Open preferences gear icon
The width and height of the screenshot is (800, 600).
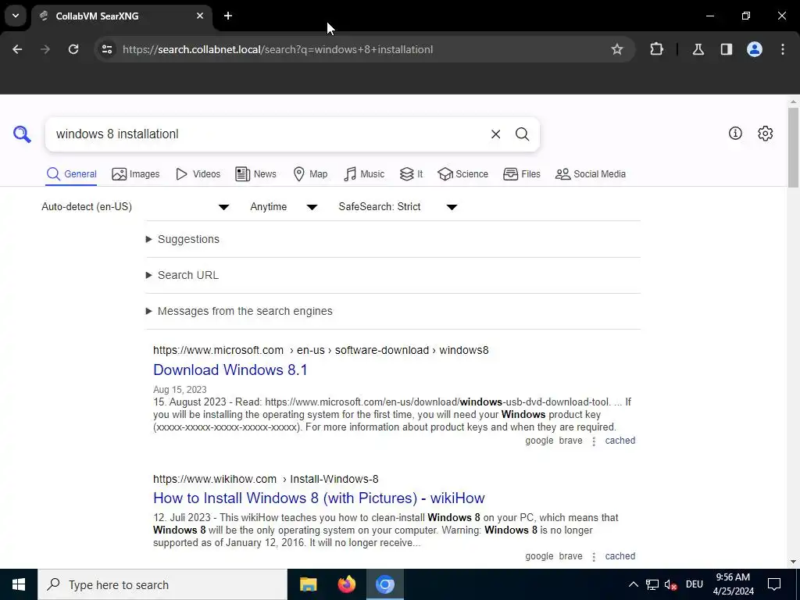pyautogui.click(x=766, y=133)
